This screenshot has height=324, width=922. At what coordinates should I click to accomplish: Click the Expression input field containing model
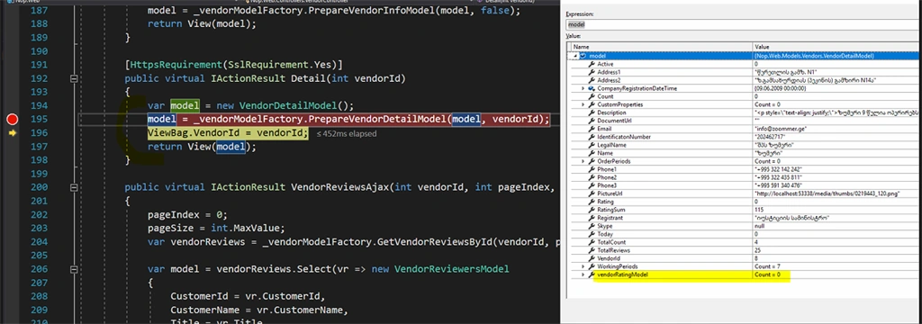[x=743, y=25]
